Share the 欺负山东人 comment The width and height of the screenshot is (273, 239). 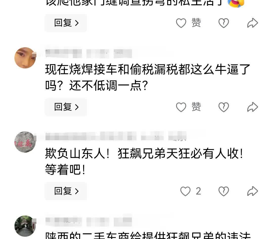(x=253, y=191)
